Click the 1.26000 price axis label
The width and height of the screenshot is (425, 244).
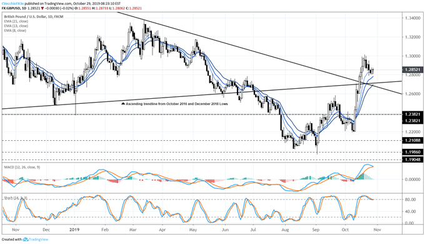coord(412,94)
